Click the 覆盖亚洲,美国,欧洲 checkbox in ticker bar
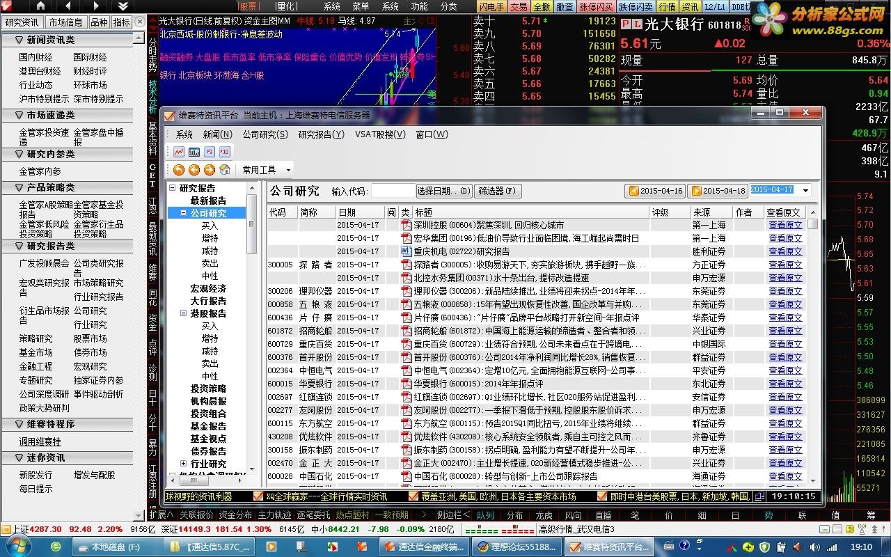 point(413,496)
